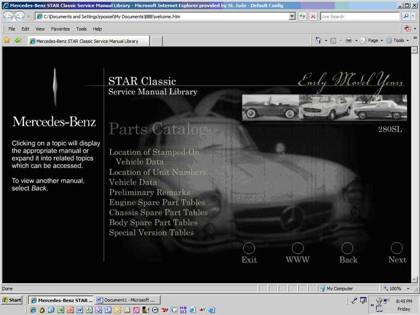Open Engine Spare Part Tables
The image size is (420, 315).
(x=157, y=202)
